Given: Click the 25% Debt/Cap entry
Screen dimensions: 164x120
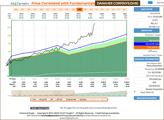Looking at the screenshot, I should 155,79.
